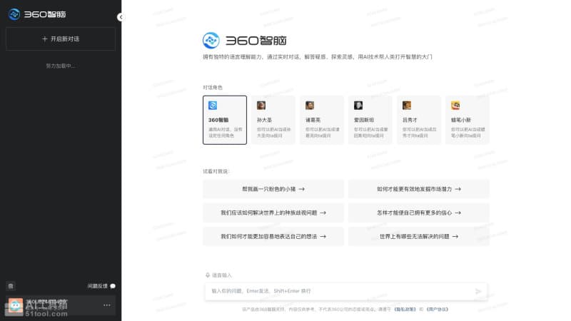The height and width of the screenshot is (321, 571).
Task: Collapse the sidebar with the arrow handle
Action: point(119,16)
